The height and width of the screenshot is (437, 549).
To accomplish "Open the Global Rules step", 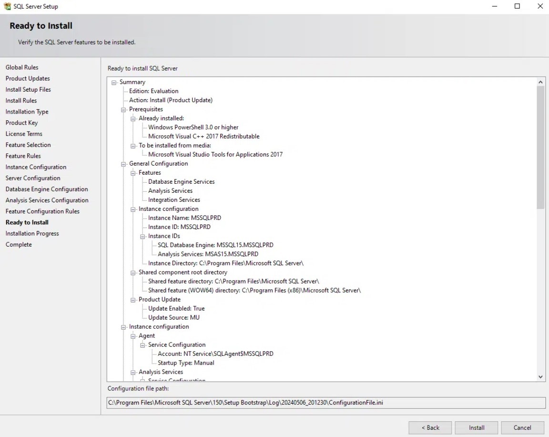I will (x=22, y=67).
